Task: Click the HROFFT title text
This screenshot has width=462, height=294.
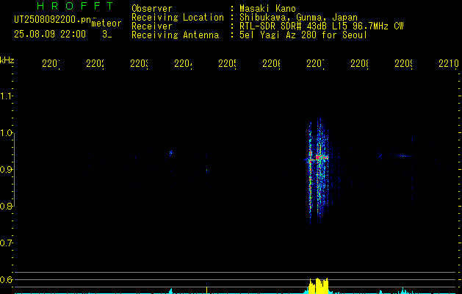Action: (76, 6)
